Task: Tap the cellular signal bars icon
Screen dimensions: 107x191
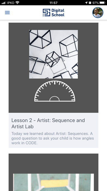Action: (x=4, y=3)
